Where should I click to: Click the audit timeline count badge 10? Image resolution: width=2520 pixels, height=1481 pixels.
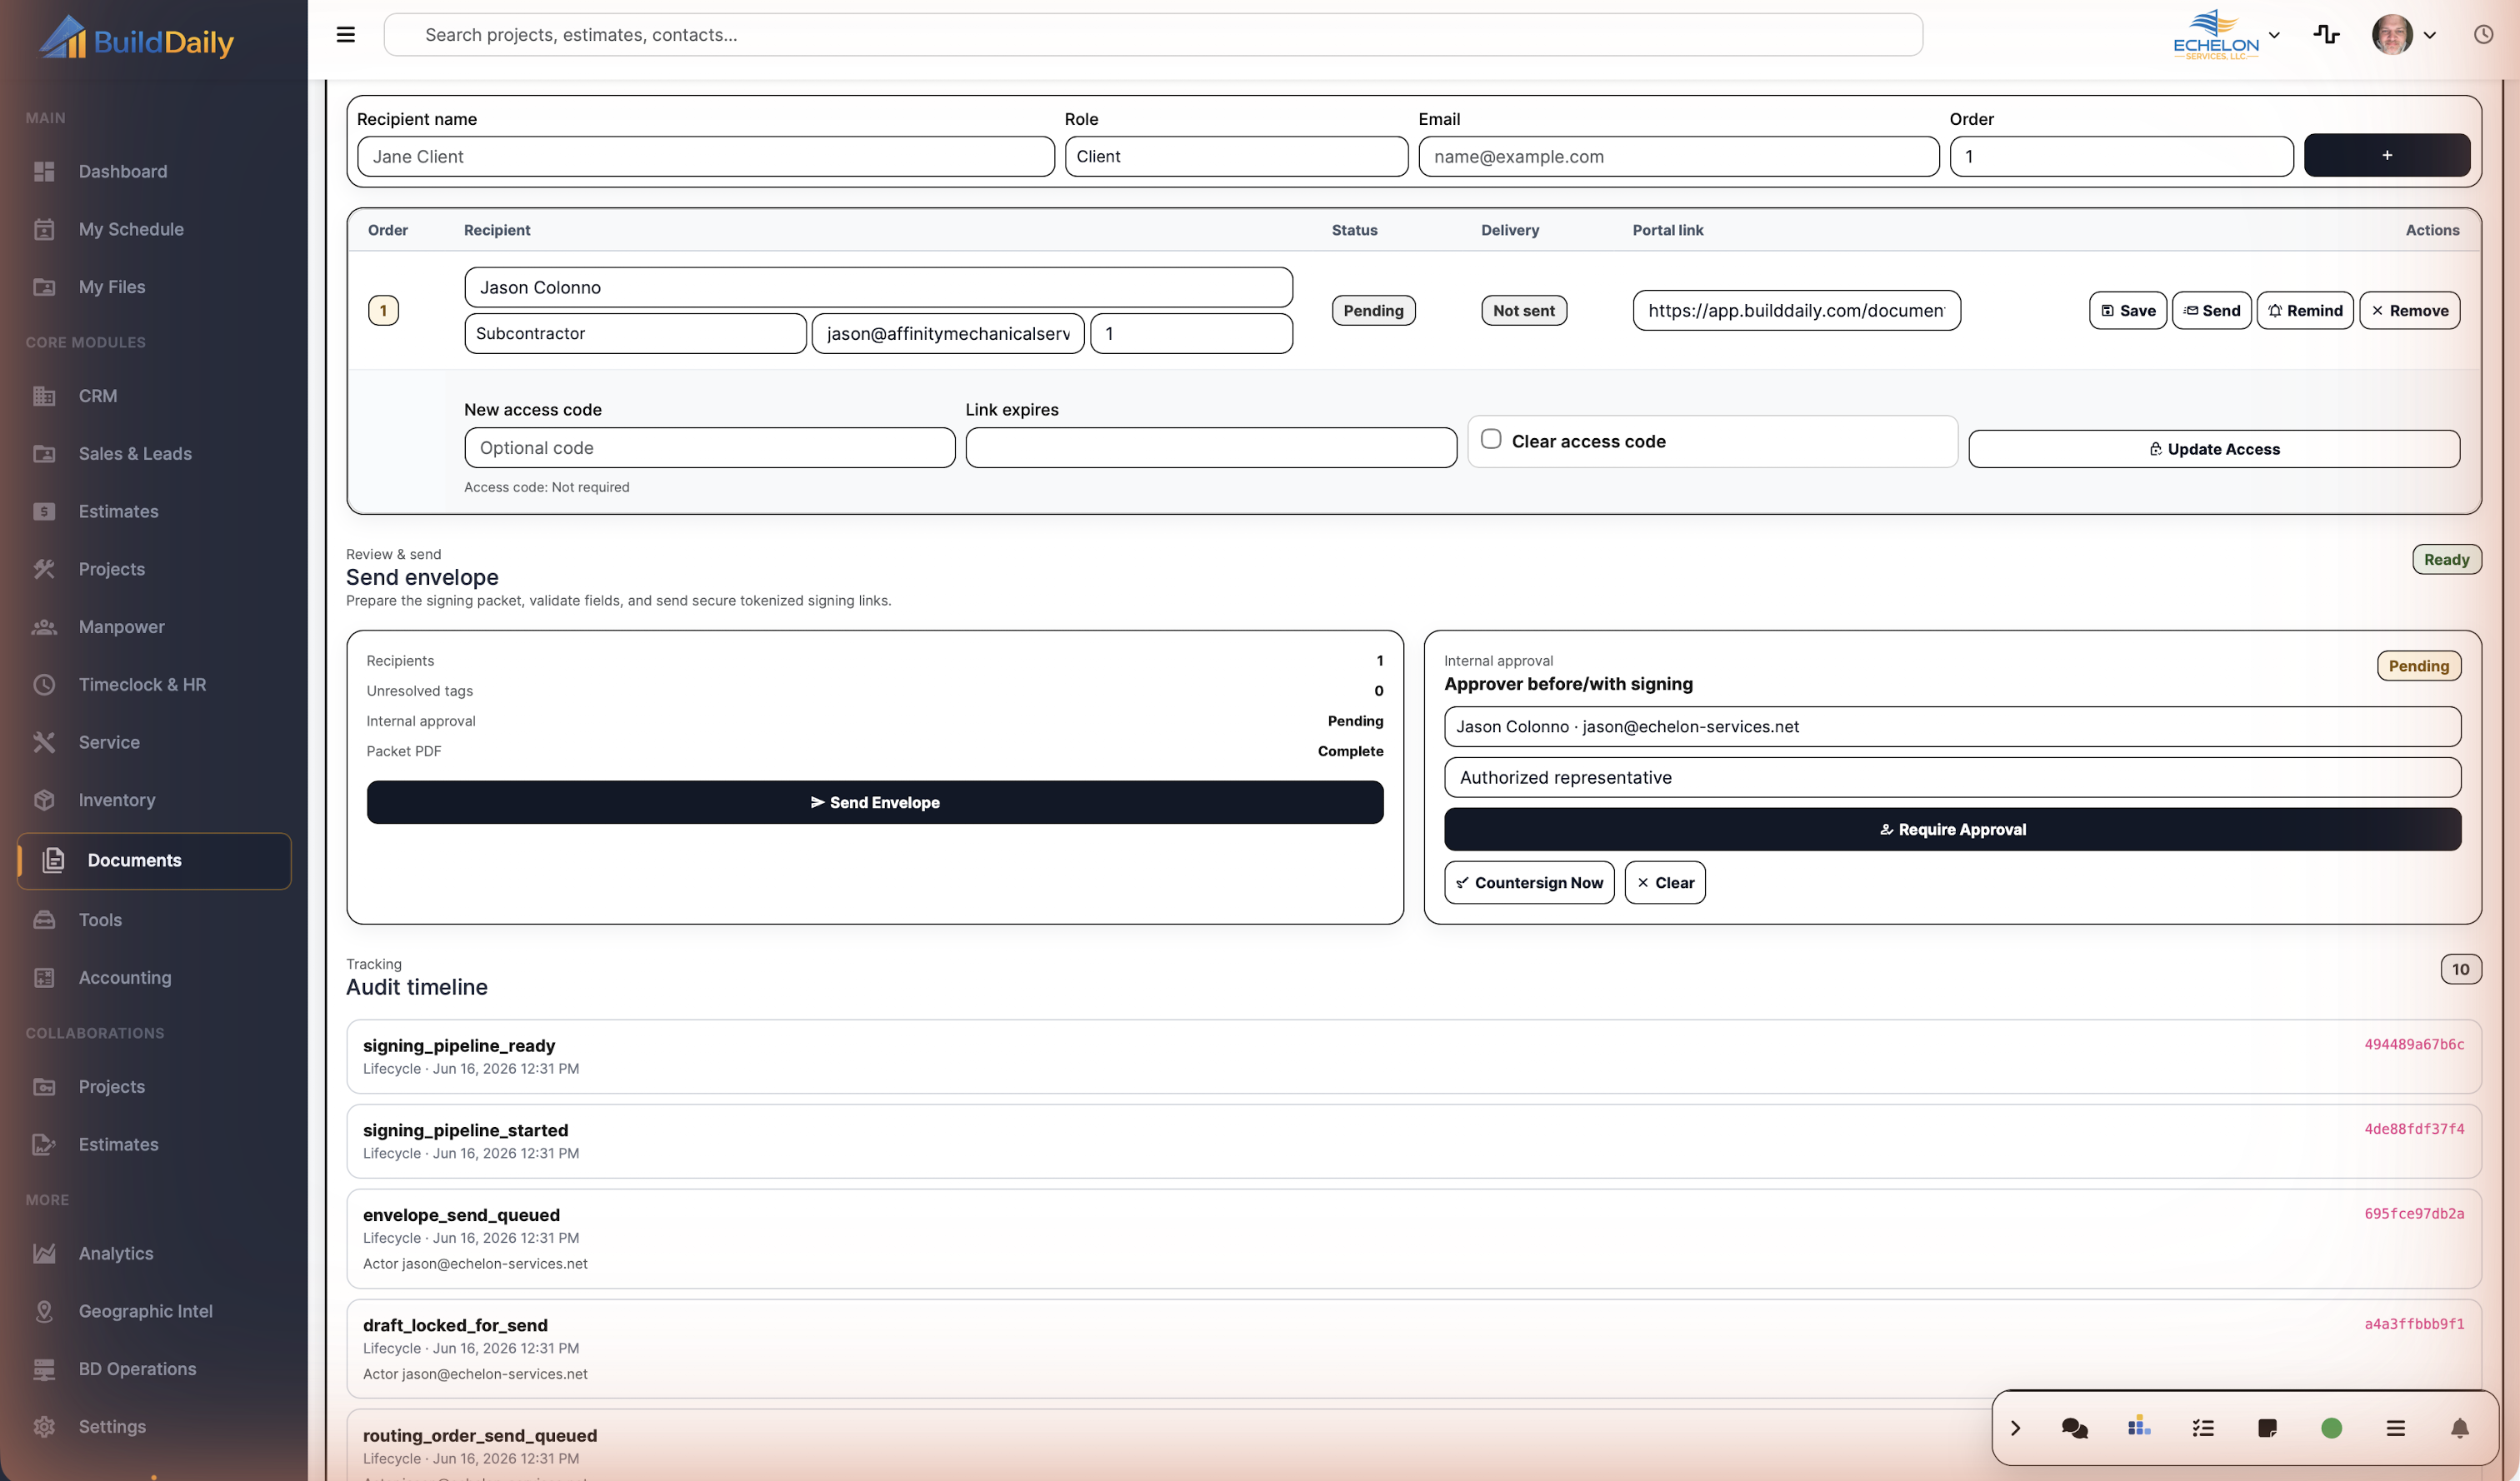coord(2460,969)
